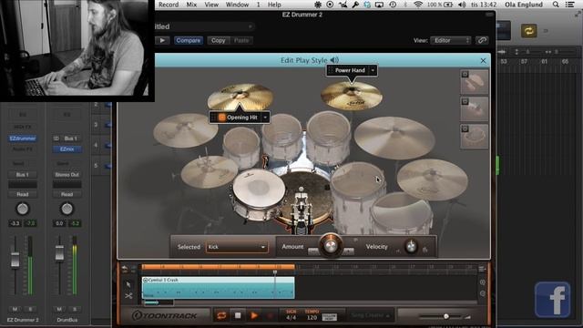Click the Copy button
The height and width of the screenshot is (328, 583).
219,40
